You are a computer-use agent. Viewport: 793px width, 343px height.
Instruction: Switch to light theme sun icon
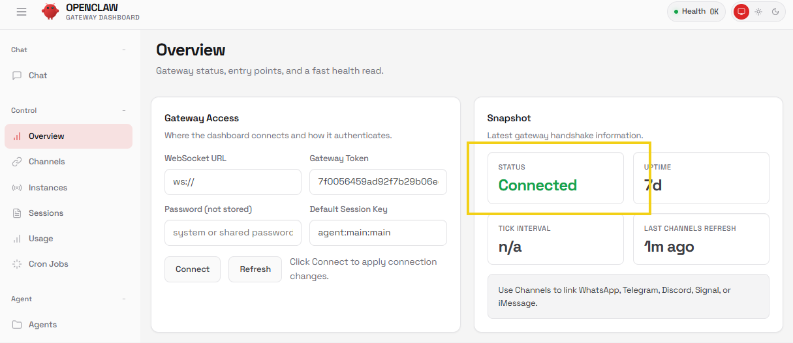point(758,12)
